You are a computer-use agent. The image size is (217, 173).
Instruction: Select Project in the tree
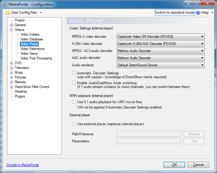click(20, 20)
